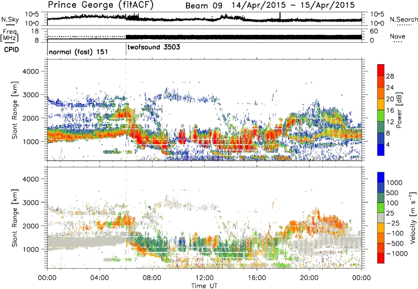Select the '4' label on the Power color bar
Image resolution: width=418 pixels, height=289 pixels.
[388, 144]
